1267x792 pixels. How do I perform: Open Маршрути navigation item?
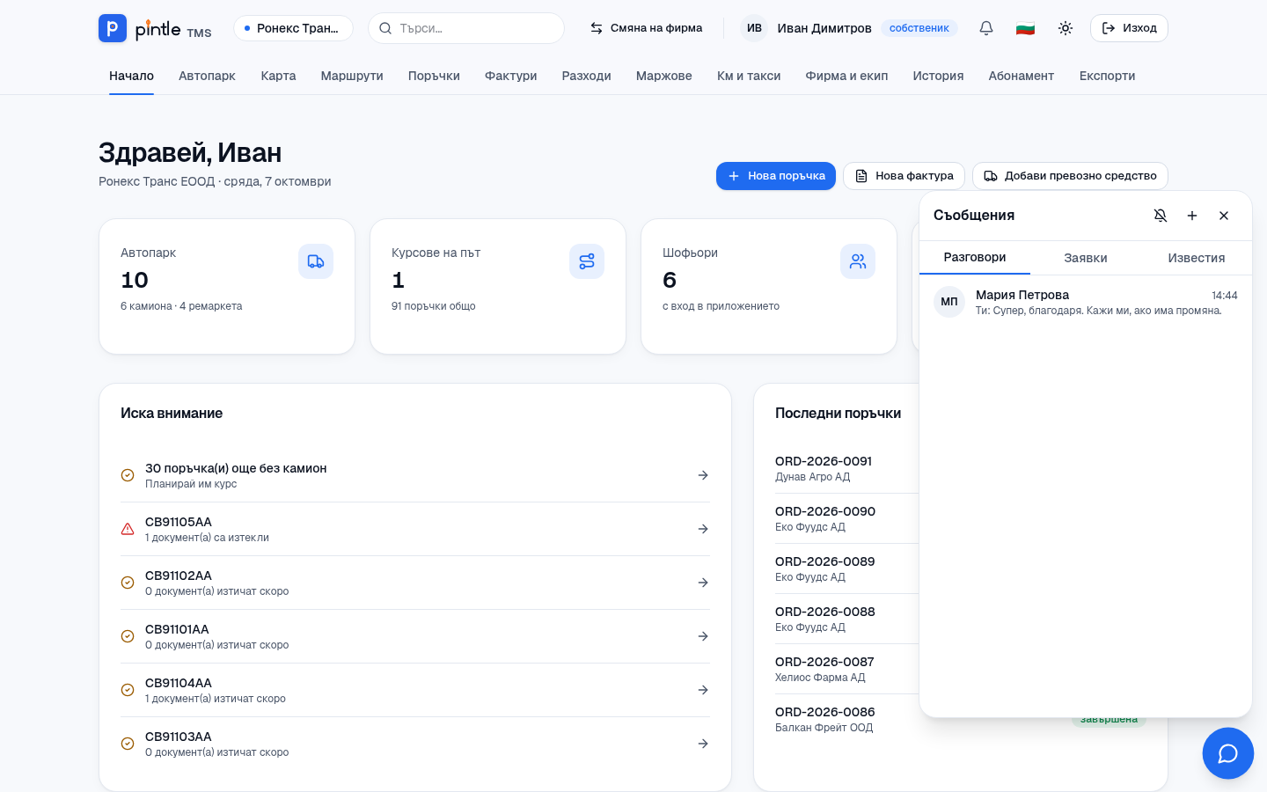click(x=352, y=76)
